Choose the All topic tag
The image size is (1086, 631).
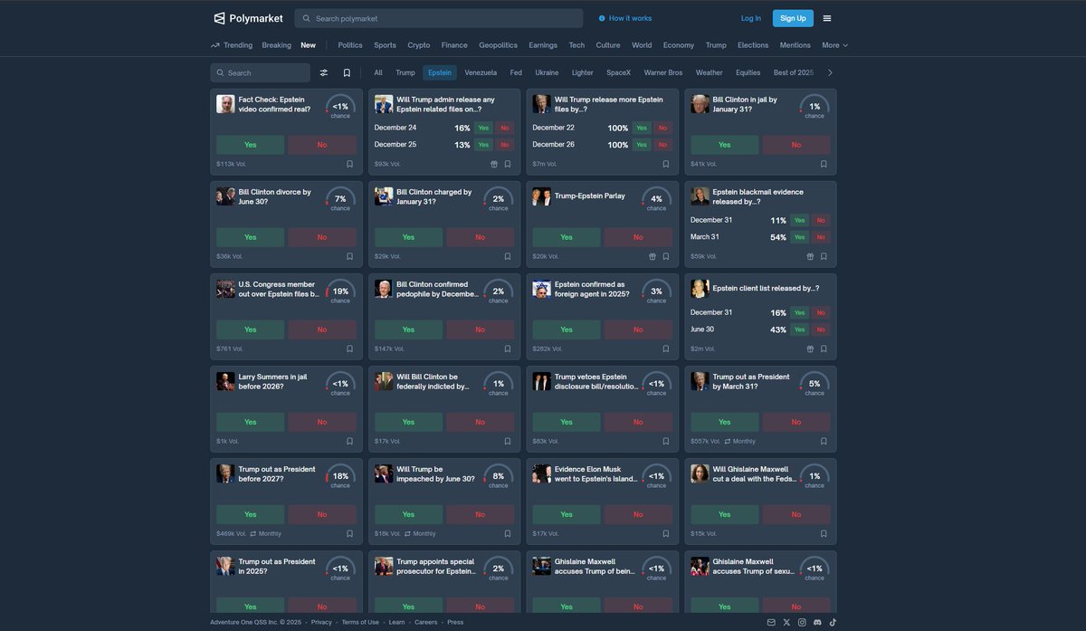pos(378,72)
